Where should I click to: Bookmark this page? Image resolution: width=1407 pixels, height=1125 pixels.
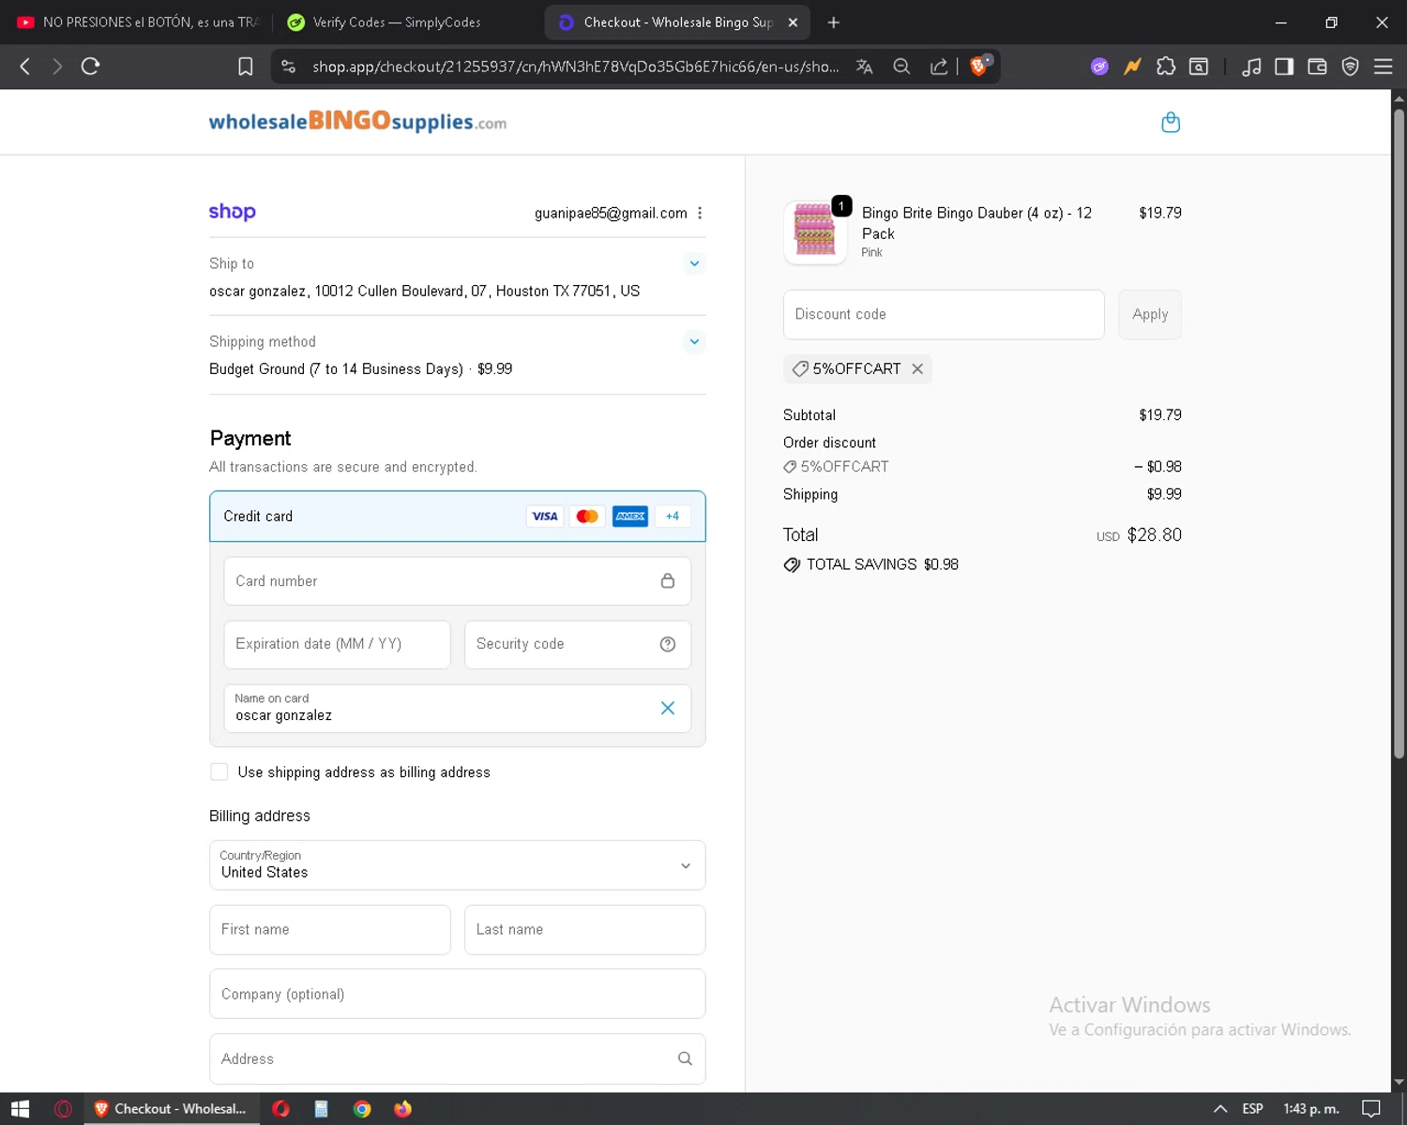click(x=246, y=67)
